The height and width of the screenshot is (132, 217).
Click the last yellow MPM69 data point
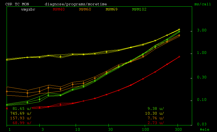(179, 29)
